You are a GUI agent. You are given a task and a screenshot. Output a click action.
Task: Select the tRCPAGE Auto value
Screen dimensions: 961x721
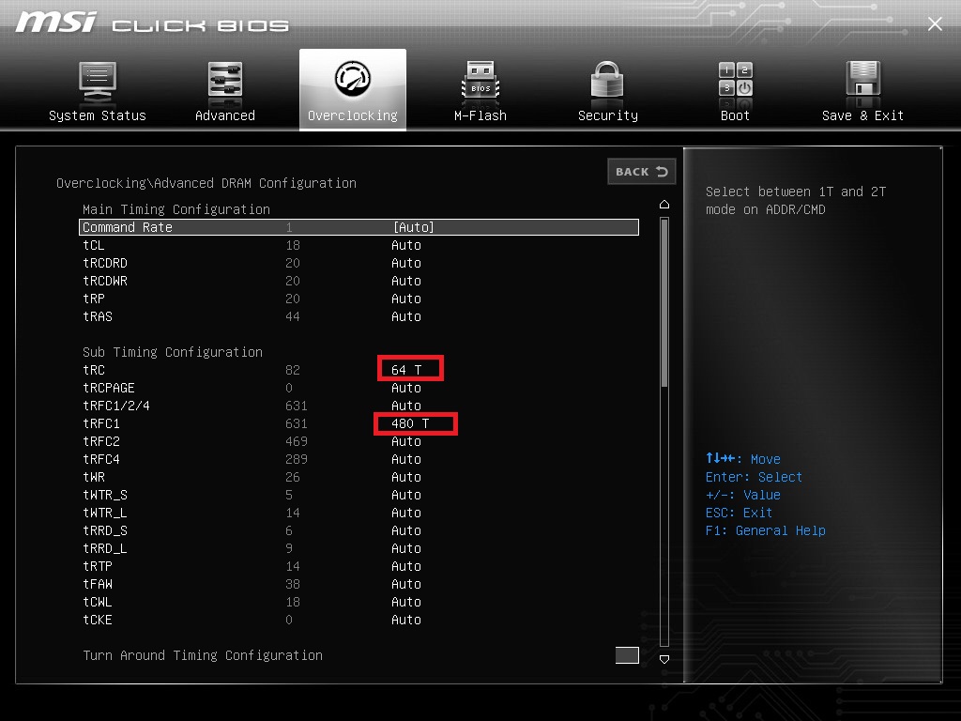pyautogui.click(x=406, y=388)
